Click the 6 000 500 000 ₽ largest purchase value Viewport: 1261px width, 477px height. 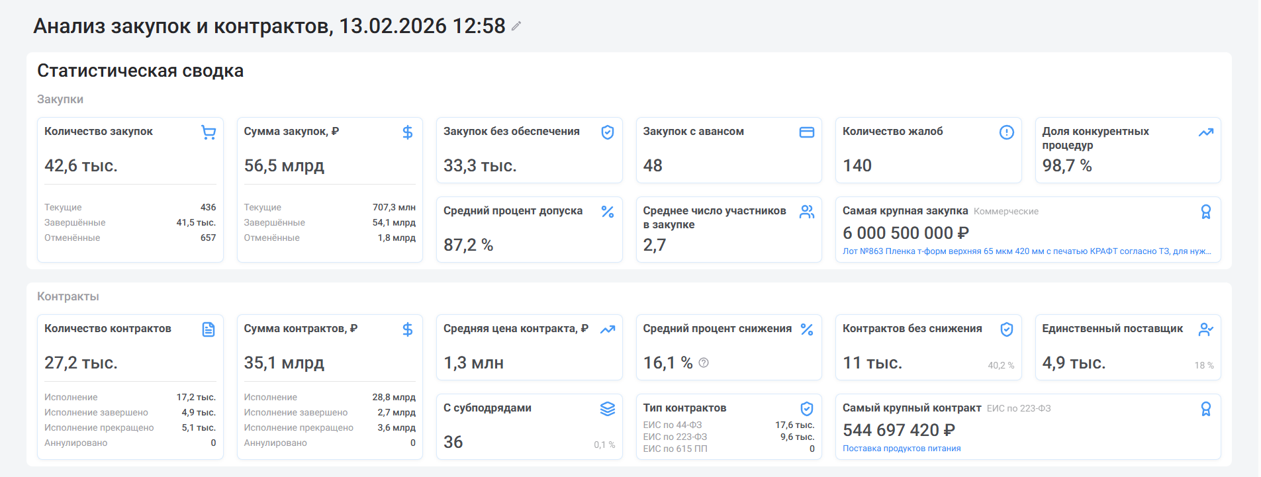tap(905, 233)
